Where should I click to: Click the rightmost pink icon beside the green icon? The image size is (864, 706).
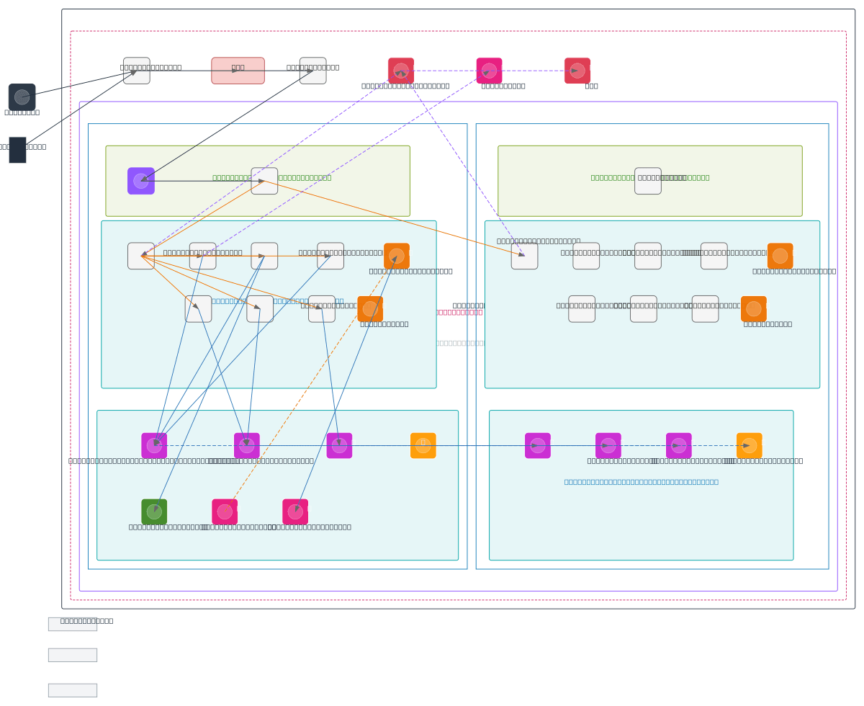pyautogui.click(x=295, y=511)
